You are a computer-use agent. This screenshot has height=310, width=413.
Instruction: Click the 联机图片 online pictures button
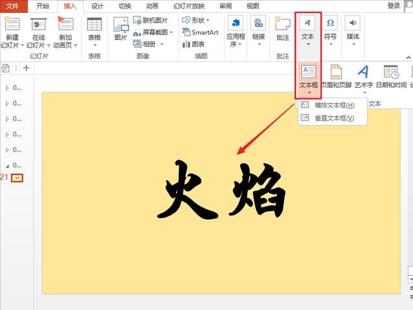tap(150, 20)
